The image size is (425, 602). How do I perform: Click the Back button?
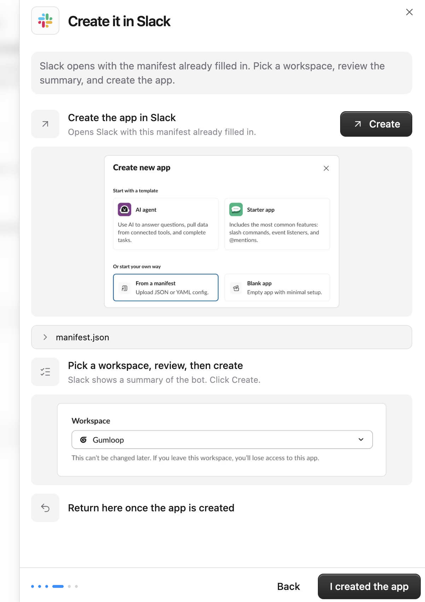point(289,586)
